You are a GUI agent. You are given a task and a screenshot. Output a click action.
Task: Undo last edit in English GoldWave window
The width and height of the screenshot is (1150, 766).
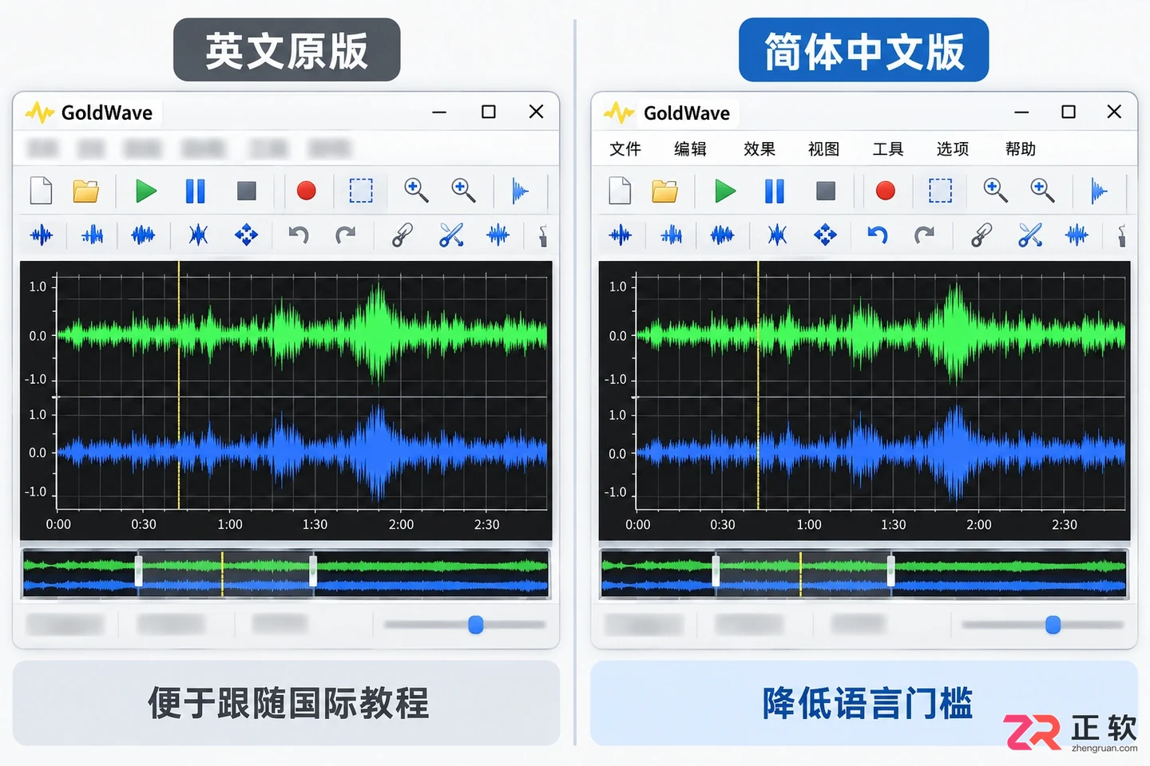click(299, 235)
